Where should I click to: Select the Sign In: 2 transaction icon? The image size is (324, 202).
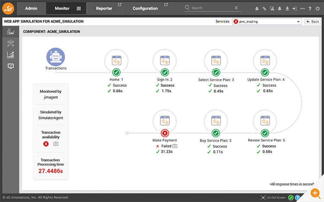click(165, 61)
